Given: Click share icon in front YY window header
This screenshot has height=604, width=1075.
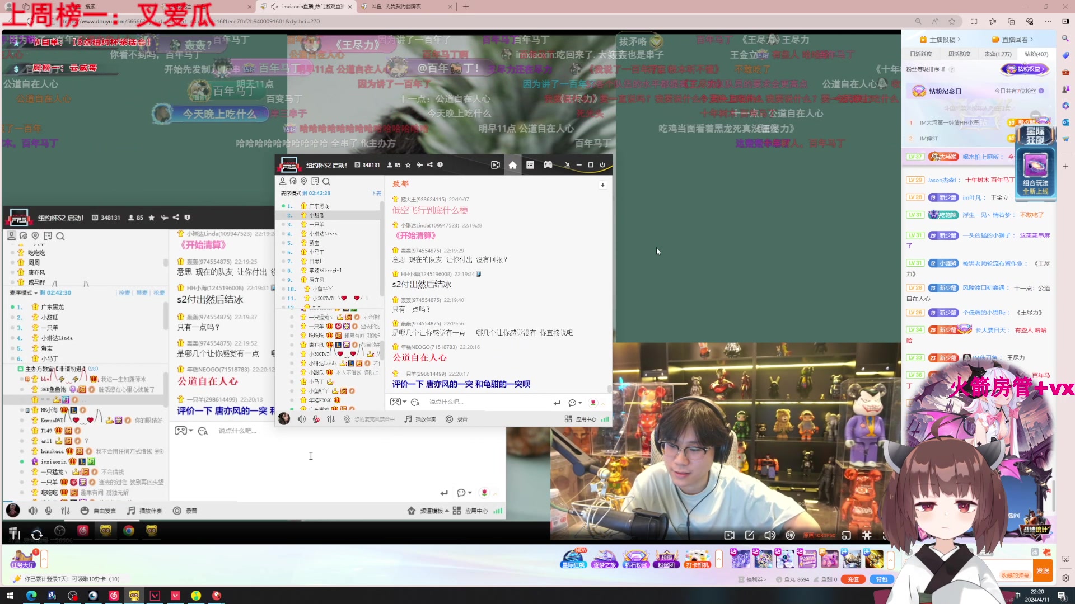Looking at the screenshot, I should (429, 165).
